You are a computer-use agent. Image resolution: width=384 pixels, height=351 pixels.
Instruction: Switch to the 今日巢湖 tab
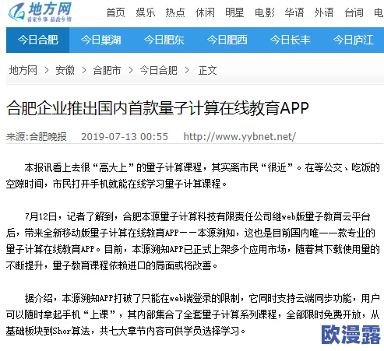(101, 40)
